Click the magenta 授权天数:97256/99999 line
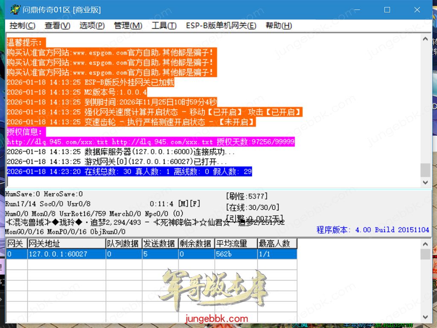Image resolution: width=437 pixels, height=328 pixels. tap(151, 142)
